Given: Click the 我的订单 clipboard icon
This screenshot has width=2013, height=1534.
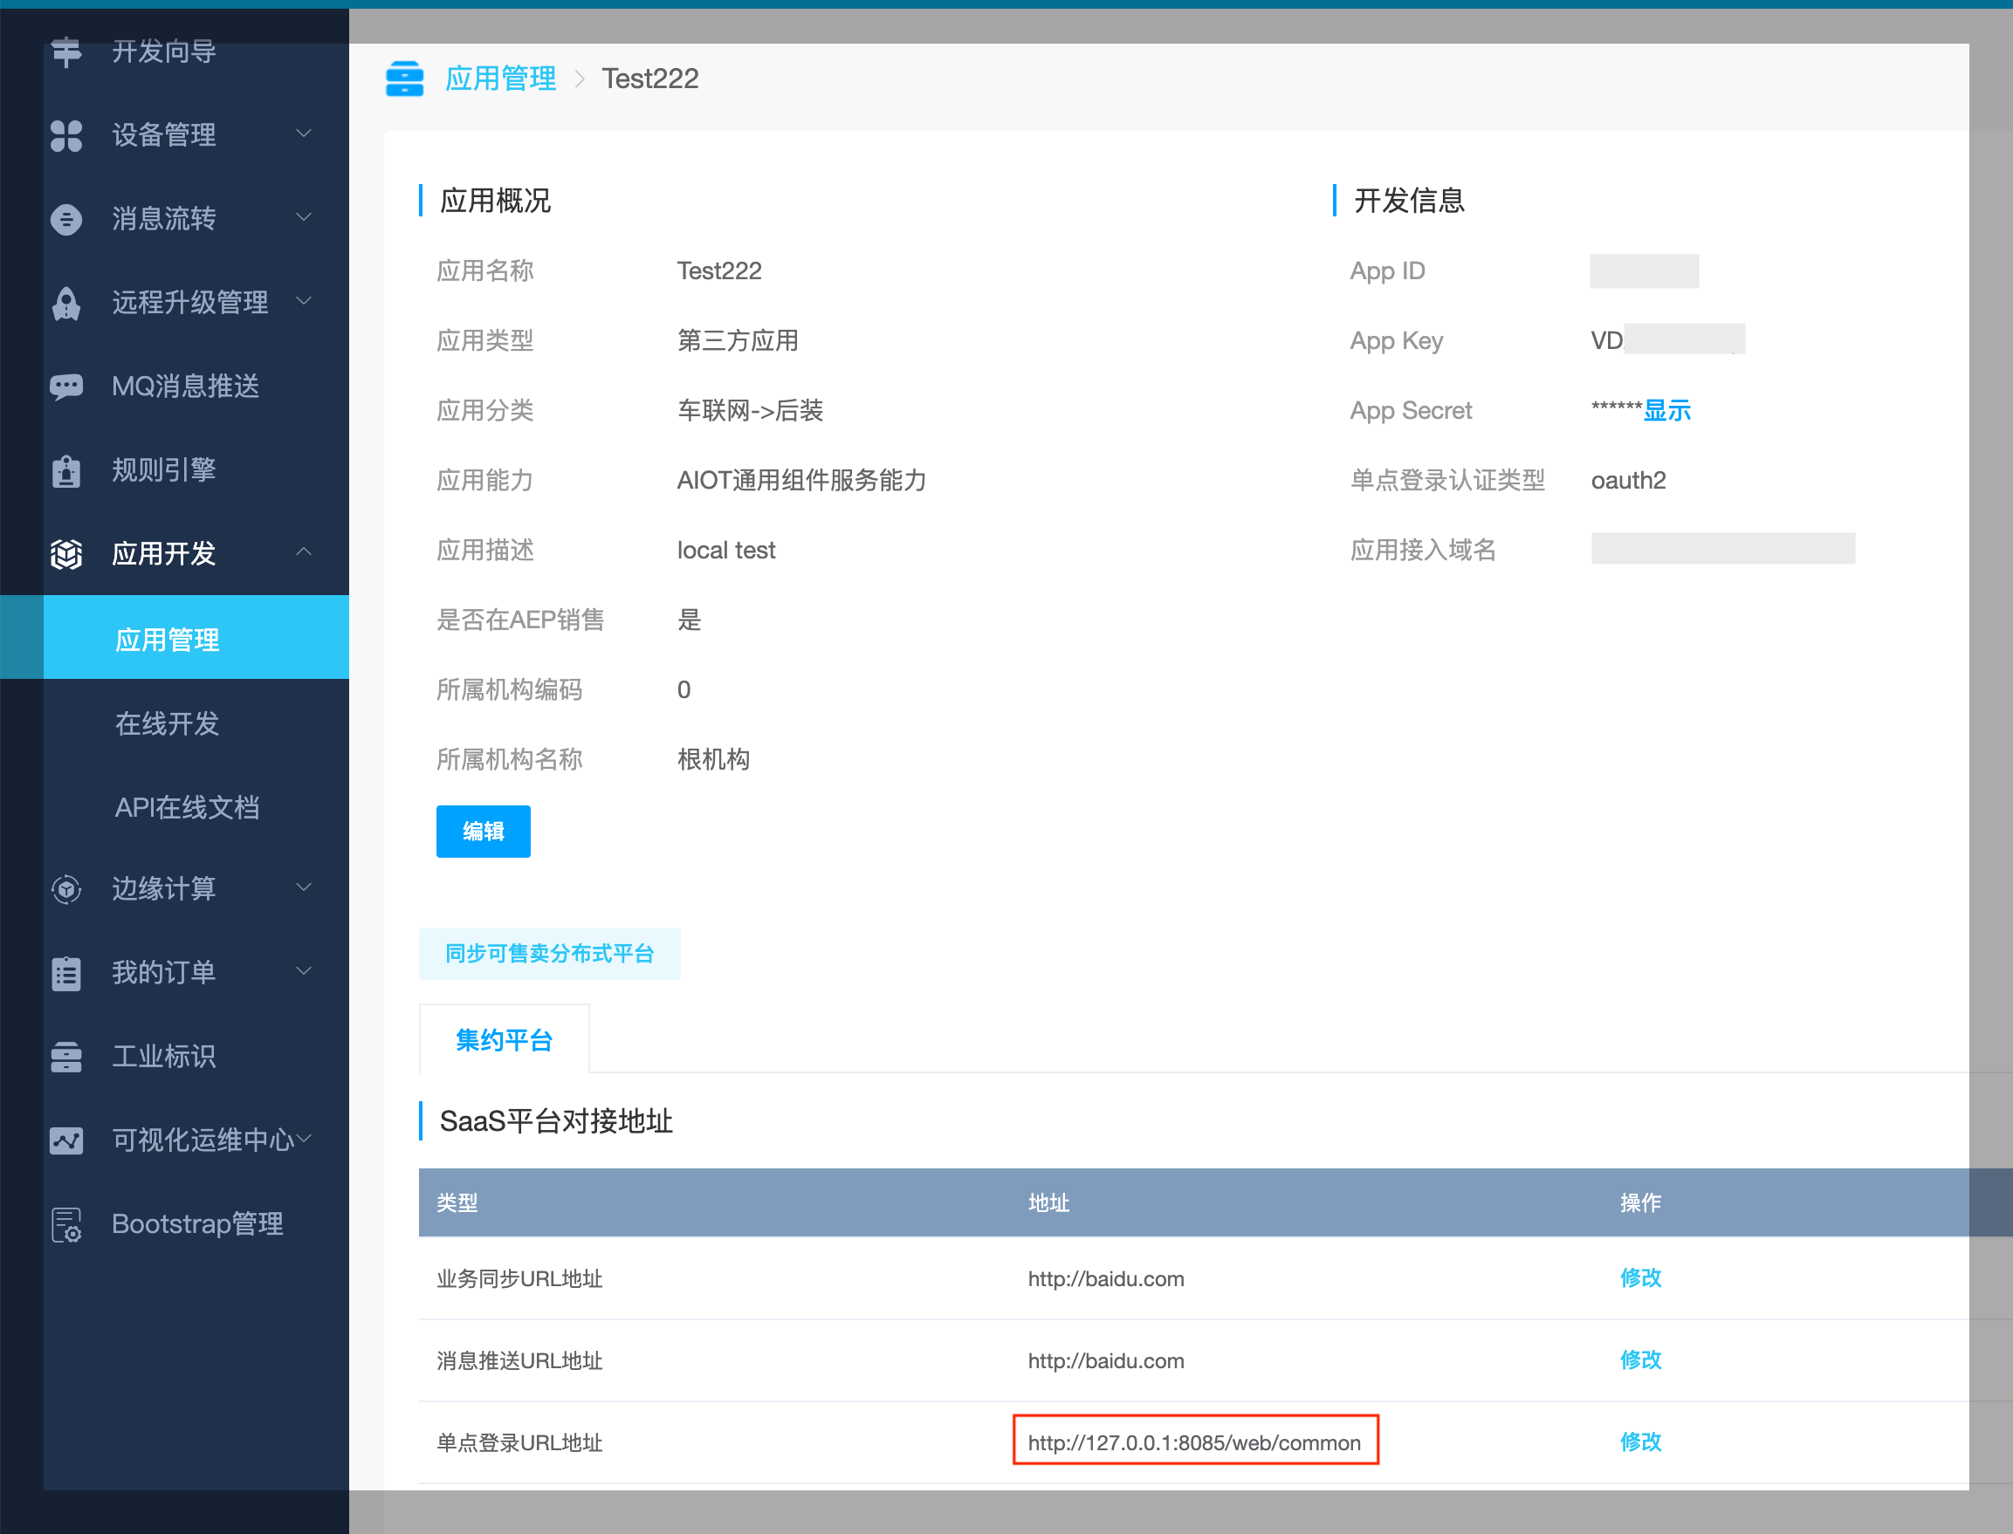Looking at the screenshot, I should (x=65, y=973).
